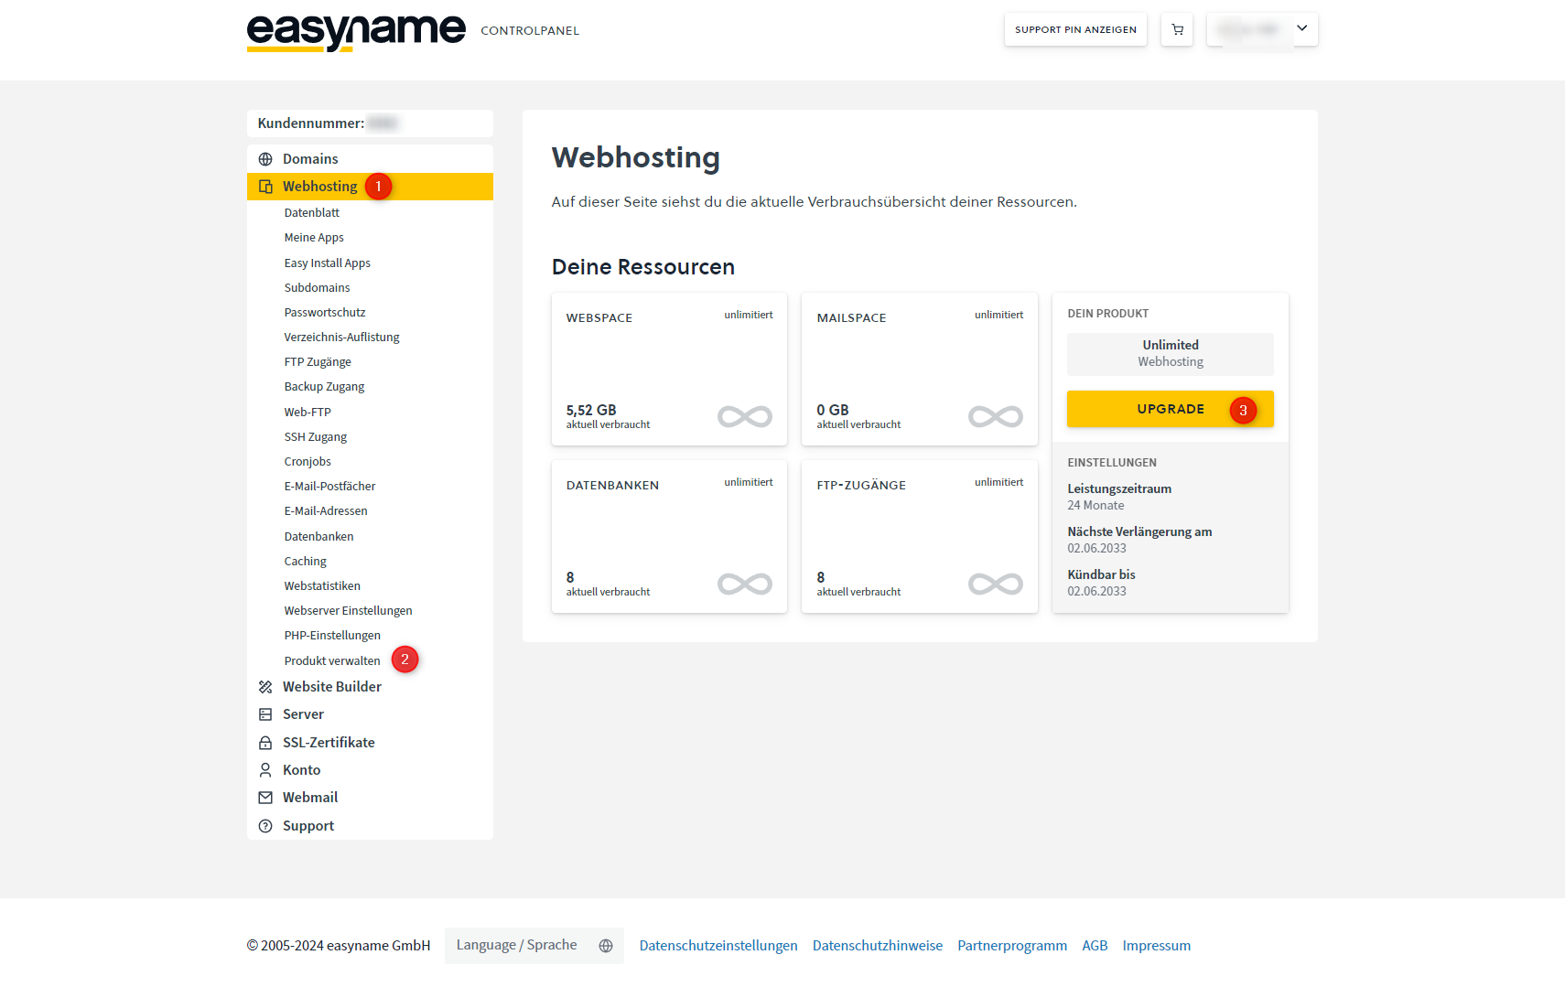Follow the Impressum link
Image resolution: width=1565 pixels, height=987 pixels.
(1156, 946)
